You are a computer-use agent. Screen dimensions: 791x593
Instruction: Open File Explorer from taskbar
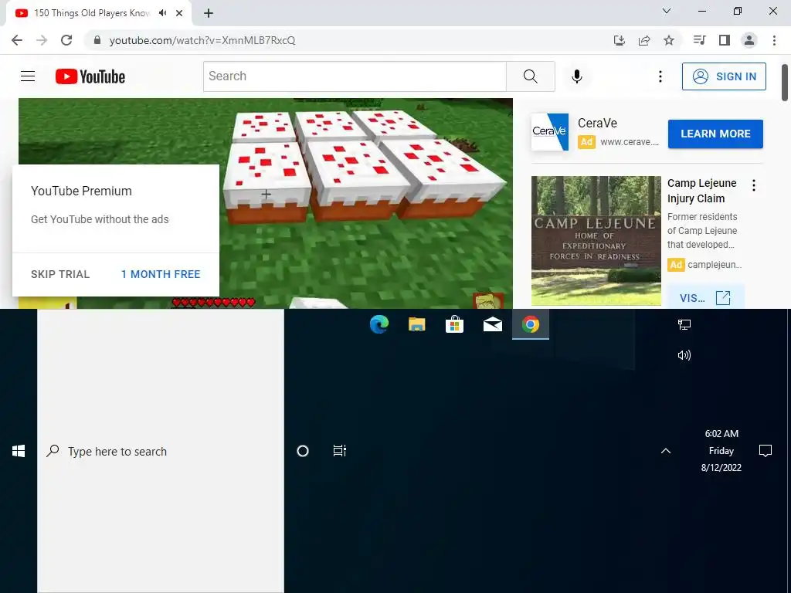coord(416,324)
